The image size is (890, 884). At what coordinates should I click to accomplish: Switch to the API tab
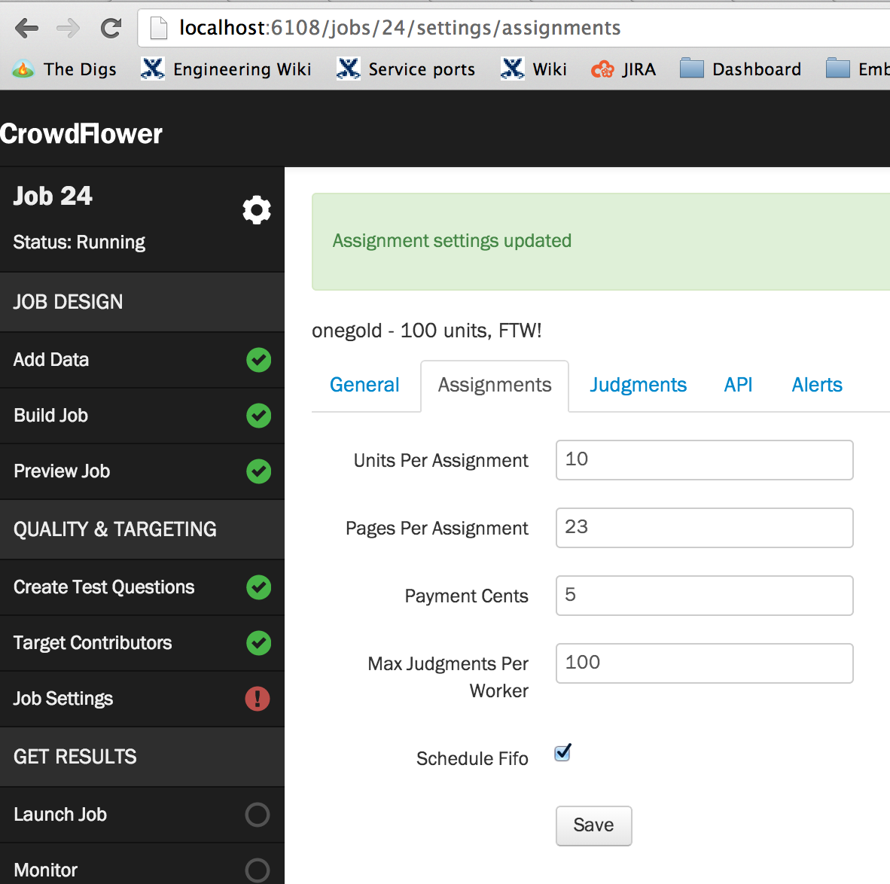(738, 385)
